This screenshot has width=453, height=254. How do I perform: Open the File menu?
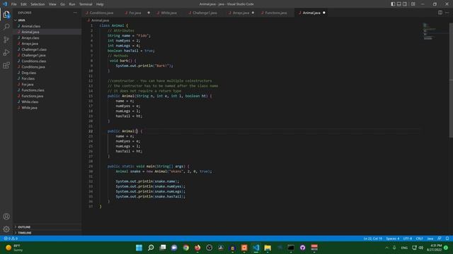click(x=14, y=4)
